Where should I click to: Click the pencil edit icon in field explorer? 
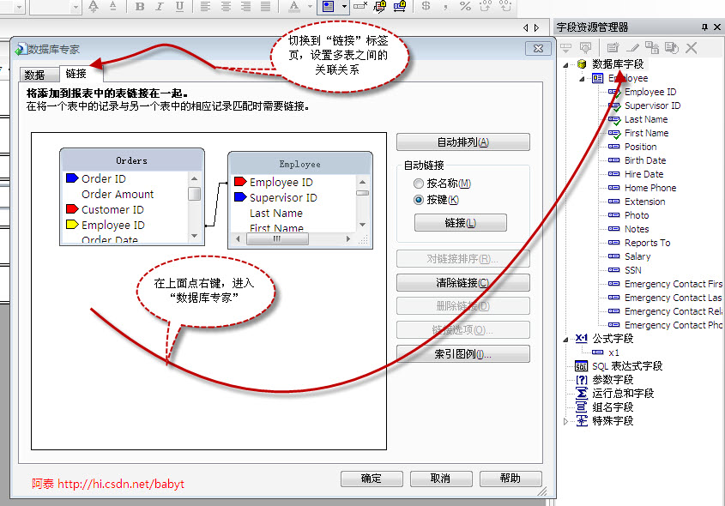pyautogui.click(x=632, y=47)
